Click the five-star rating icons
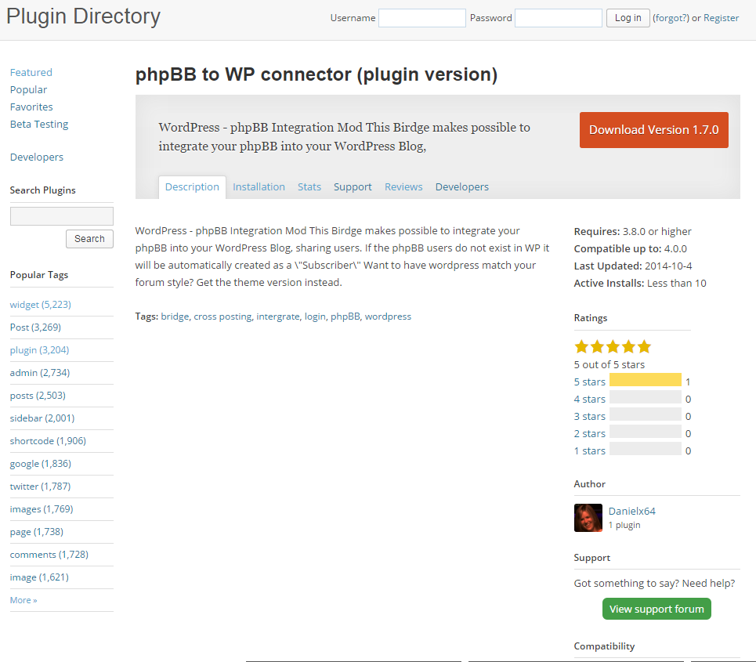Viewport: 756px width, 662px height. click(613, 347)
